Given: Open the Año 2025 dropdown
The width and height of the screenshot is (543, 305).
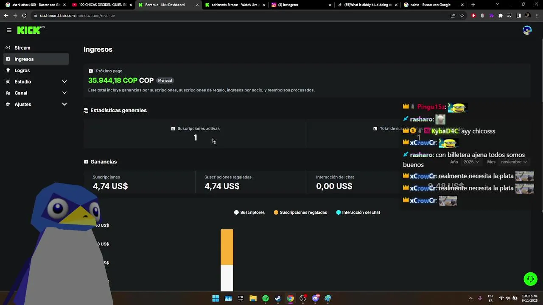Looking at the screenshot, I should [x=471, y=162].
